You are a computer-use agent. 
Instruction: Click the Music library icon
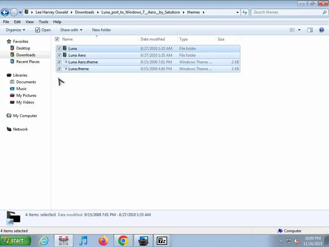pyautogui.click(x=12, y=89)
